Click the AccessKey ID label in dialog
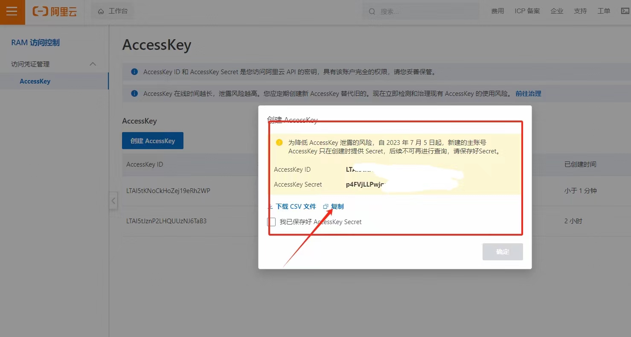 (x=292, y=170)
